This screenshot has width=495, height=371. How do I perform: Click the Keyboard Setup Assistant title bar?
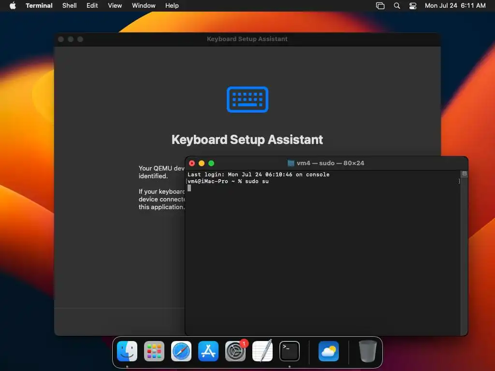[x=247, y=39]
